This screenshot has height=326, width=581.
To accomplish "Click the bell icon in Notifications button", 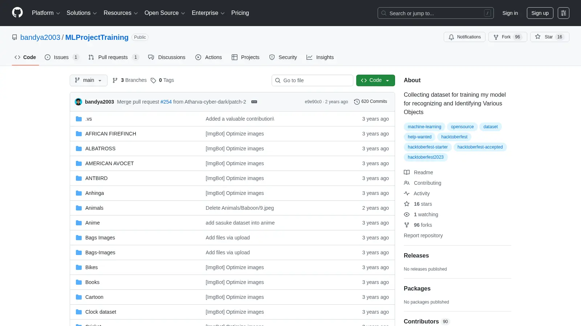I will click(x=451, y=37).
